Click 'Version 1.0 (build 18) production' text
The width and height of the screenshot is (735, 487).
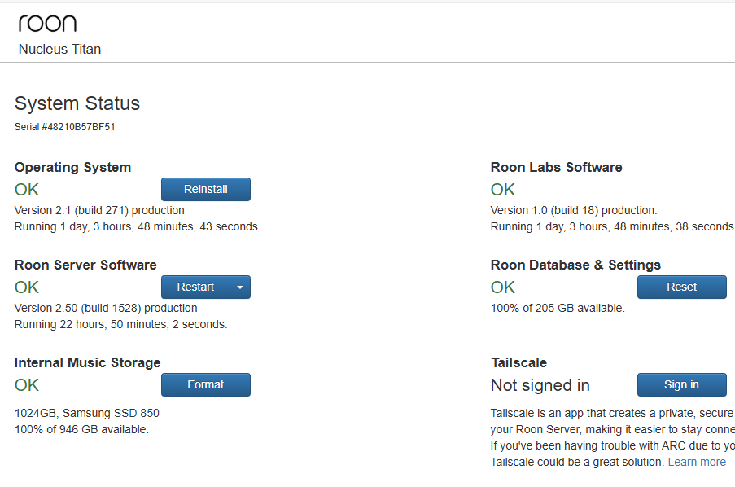574,210
